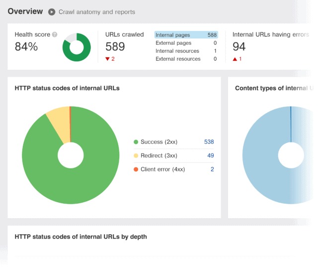The image size is (318, 271).
Task: Click the red up arrow under errors count
Action: click(x=235, y=59)
